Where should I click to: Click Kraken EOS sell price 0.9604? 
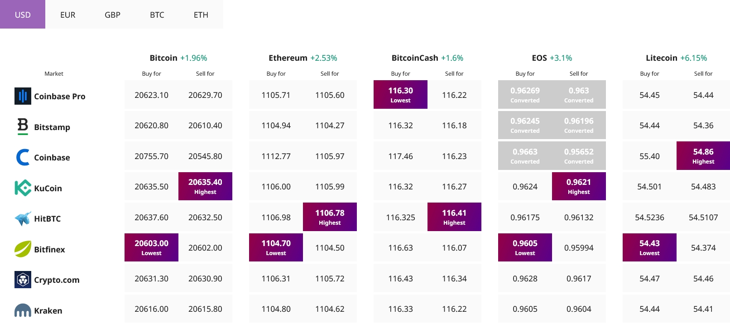579,309
